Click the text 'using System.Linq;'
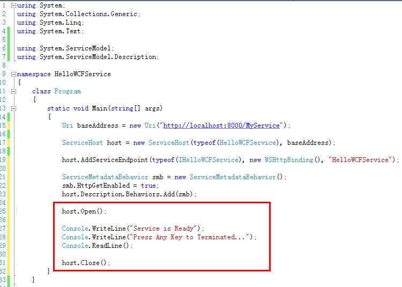The width and height of the screenshot is (402, 287). tap(50, 23)
